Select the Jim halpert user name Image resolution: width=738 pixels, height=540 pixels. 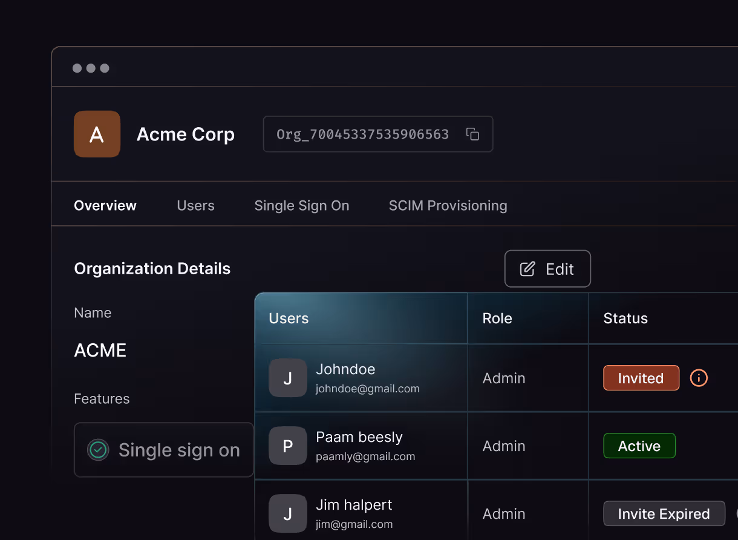coord(354,505)
